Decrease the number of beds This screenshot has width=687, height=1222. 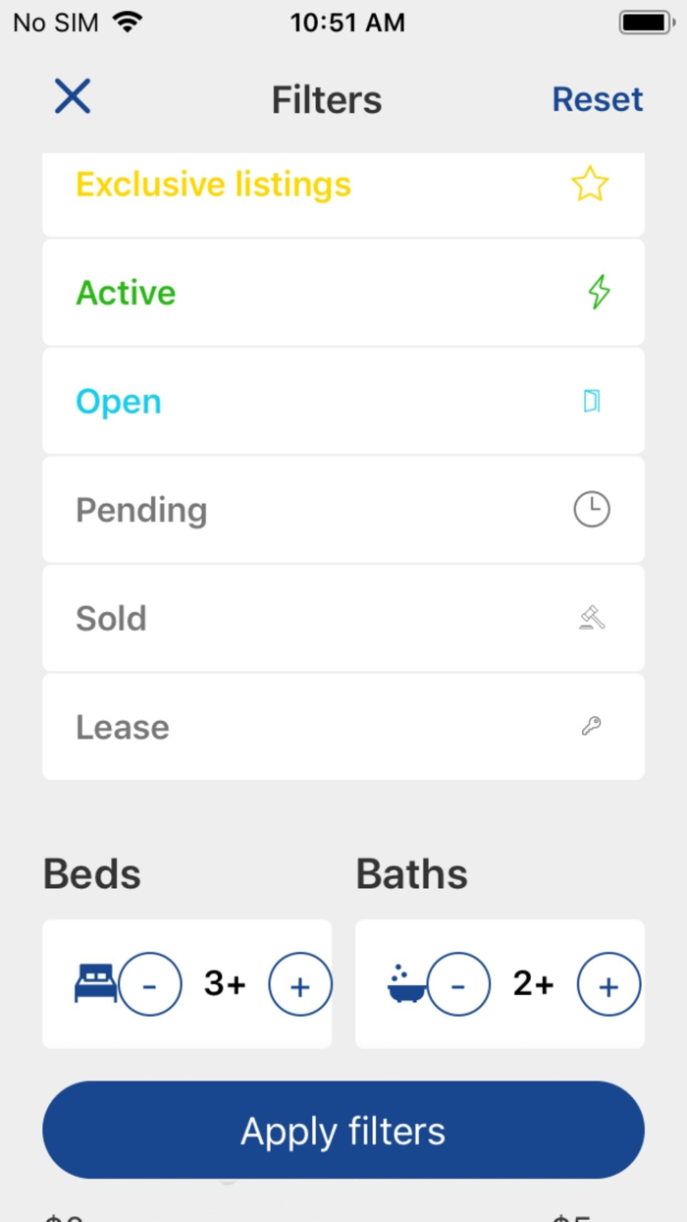150,984
